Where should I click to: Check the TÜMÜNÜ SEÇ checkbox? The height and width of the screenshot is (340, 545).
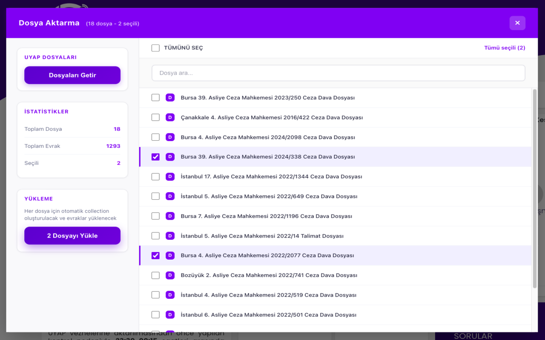point(155,48)
